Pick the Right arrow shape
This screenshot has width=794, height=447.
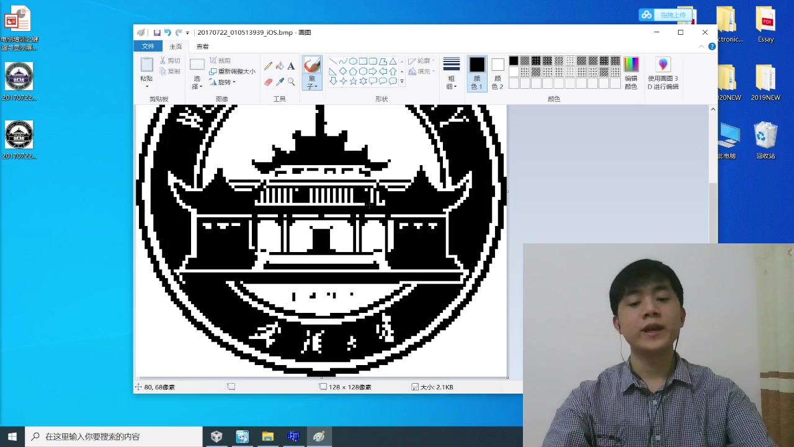tap(373, 71)
